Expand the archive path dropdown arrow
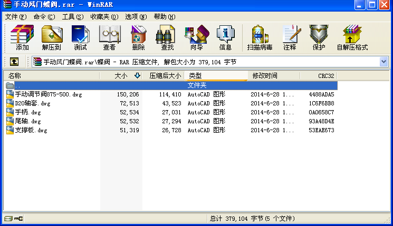 pyautogui.click(x=384, y=62)
